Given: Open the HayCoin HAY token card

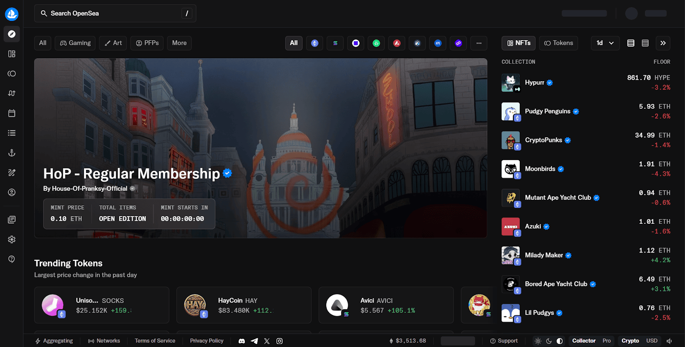Looking at the screenshot, I should pyautogui.click(x=244, y=305).
